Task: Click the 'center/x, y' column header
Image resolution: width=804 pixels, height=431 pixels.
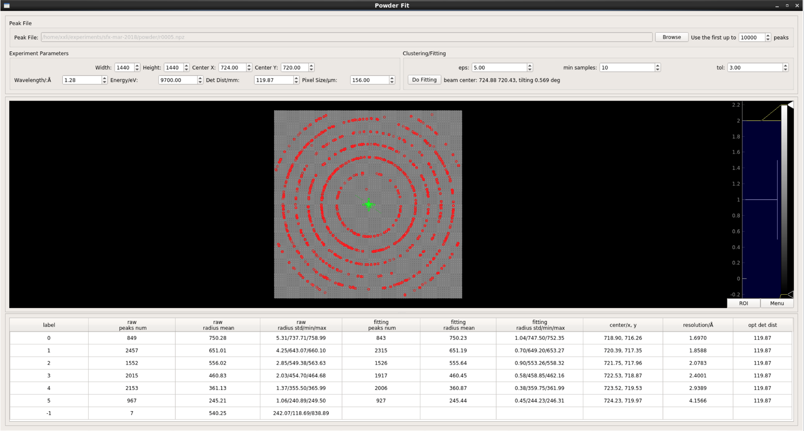Action: pyautogui.click(x=623, y=325)
